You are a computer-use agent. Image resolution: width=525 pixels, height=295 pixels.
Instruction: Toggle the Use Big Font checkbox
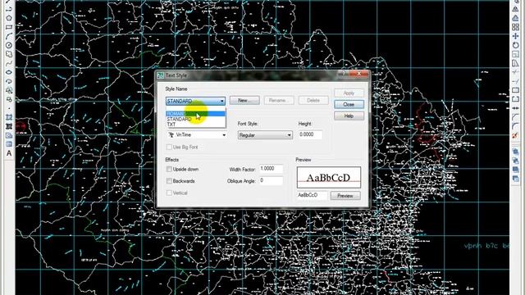[x=169, y=147]
